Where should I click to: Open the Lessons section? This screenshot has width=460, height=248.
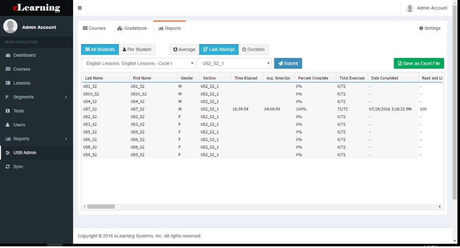point(23,83)
